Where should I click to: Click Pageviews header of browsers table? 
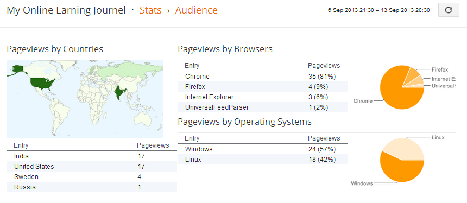[x=324, y=66]
